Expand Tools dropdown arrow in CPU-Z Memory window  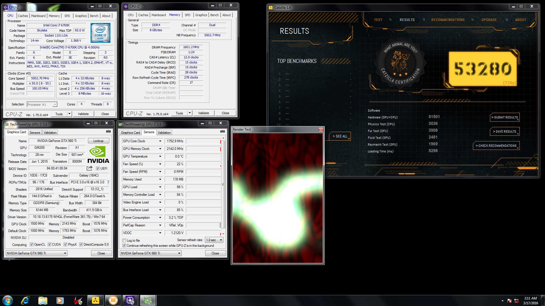[x=190, y=113]
